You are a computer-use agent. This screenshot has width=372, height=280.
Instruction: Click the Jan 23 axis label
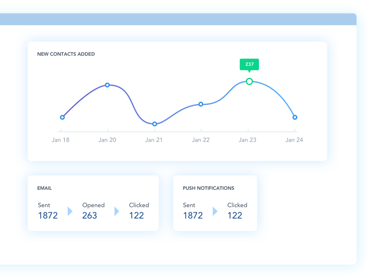247,140
